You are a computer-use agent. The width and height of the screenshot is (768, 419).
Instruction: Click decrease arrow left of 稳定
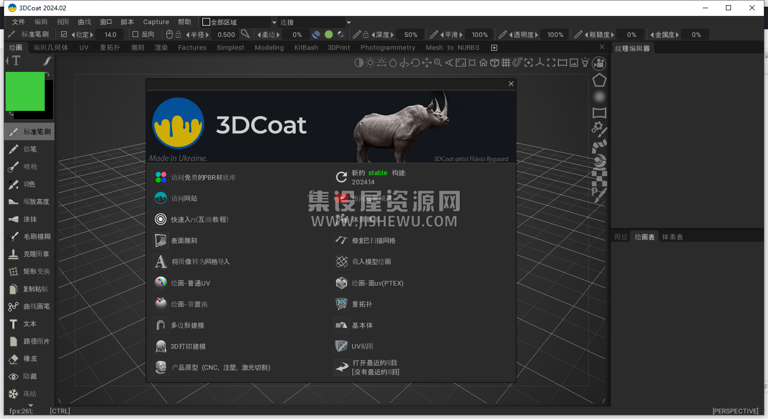point(73,35)
